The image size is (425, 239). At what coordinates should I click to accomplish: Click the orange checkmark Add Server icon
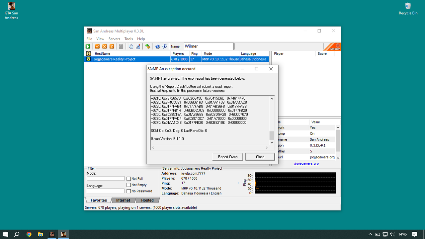click(98, 46)
